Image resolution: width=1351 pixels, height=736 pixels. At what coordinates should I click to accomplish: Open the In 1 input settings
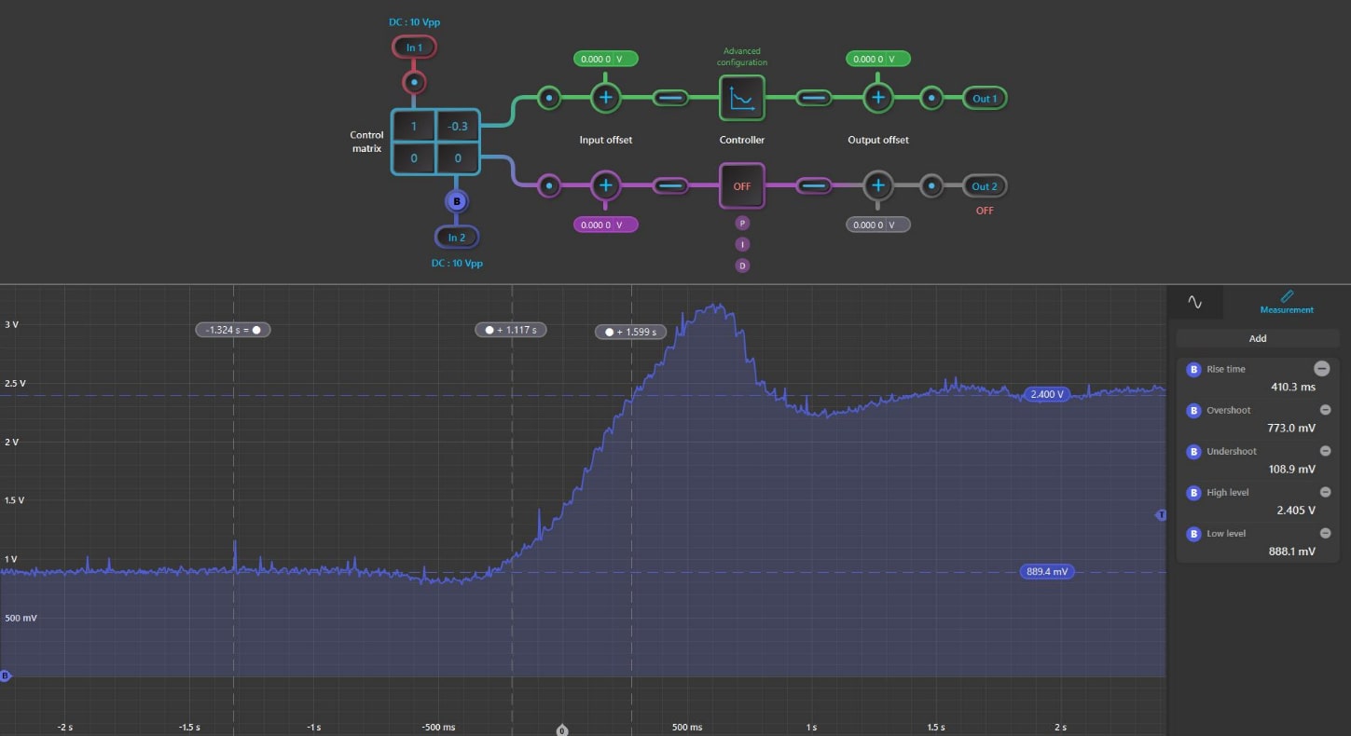tap(414, 48)
